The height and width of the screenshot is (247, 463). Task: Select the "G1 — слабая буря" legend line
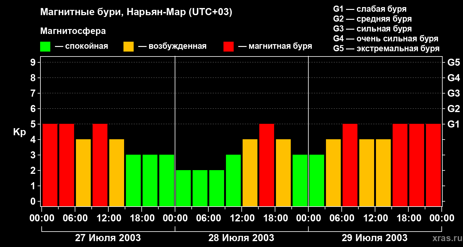click(x=370, y=9)
